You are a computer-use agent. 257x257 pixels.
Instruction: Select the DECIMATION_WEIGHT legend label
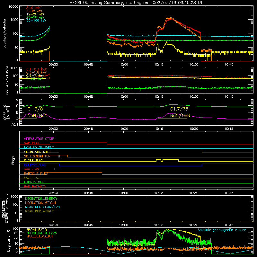[41, 203]
